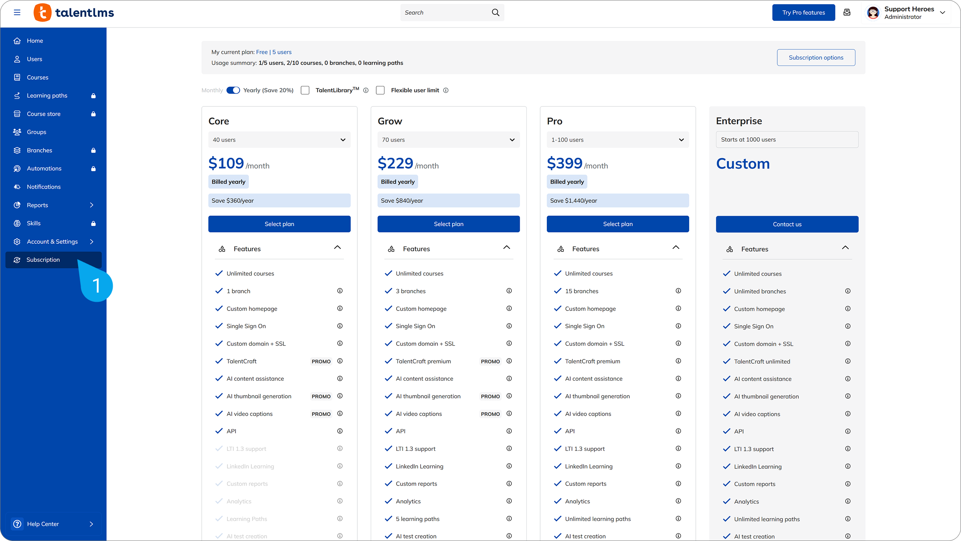Enable the TalentLibrary checkbox

pyautogui.click(x=305, y=90)
